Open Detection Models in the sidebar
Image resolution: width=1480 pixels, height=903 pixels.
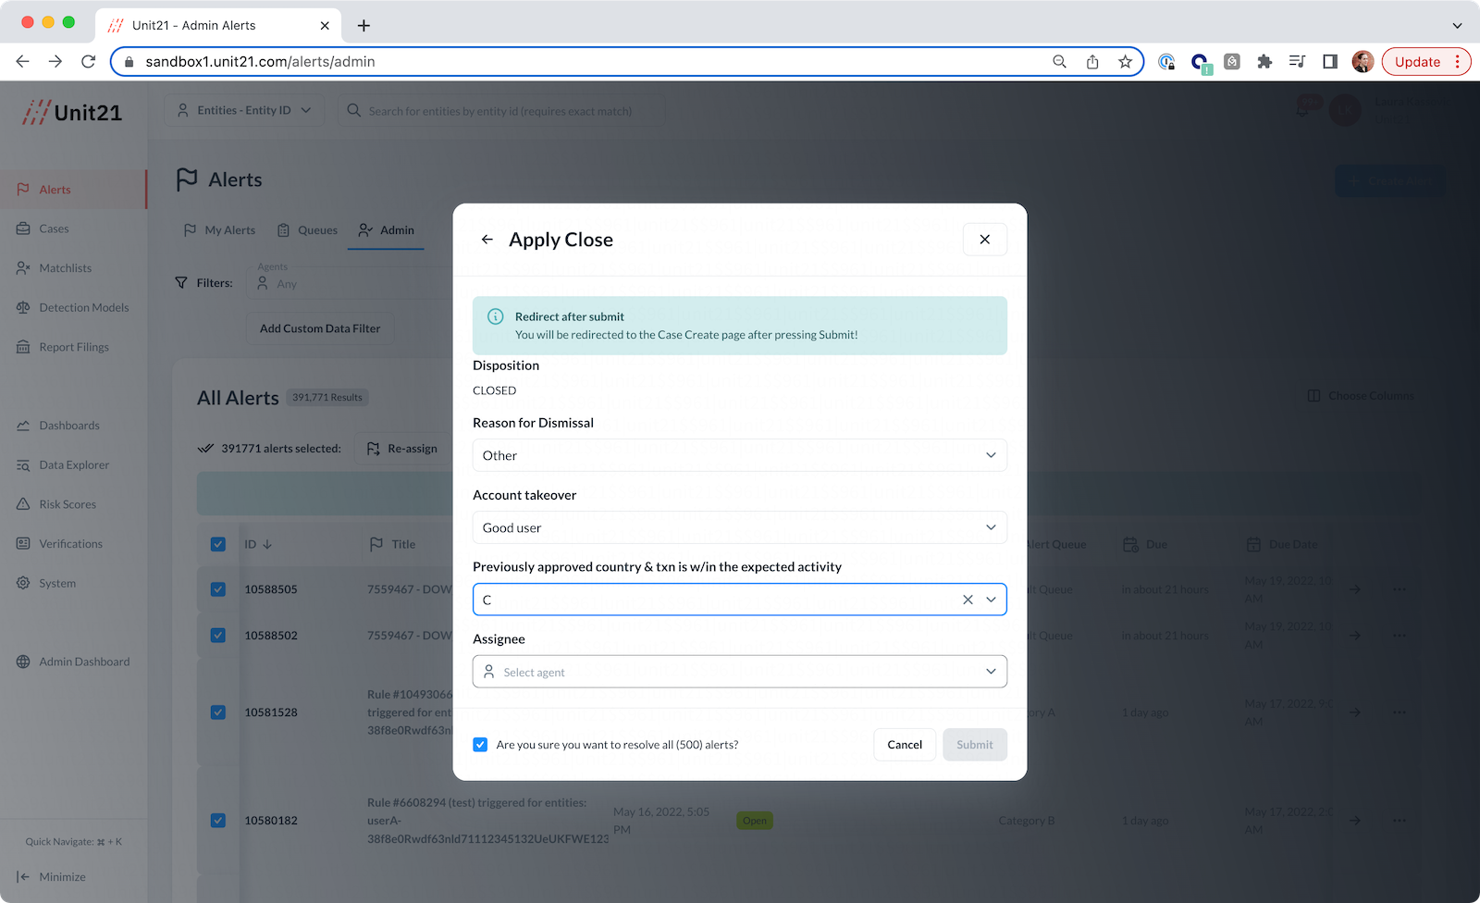click(83, 308)
